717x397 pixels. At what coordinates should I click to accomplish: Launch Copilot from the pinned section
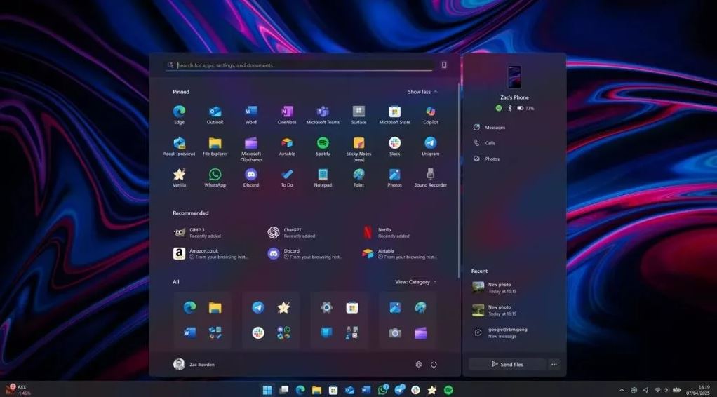[430, 112]
